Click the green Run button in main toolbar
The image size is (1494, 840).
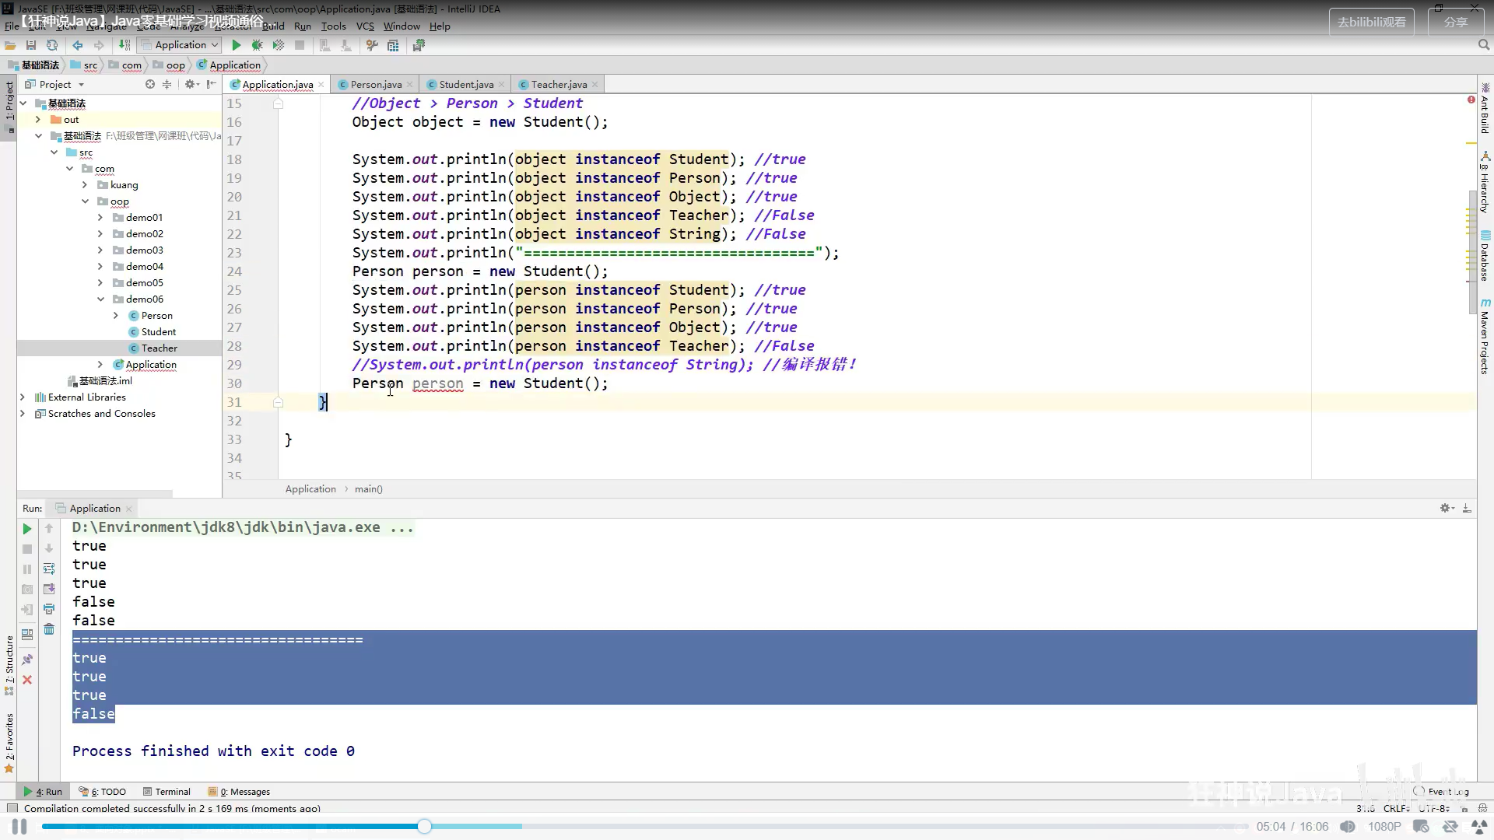pos(237,45)
